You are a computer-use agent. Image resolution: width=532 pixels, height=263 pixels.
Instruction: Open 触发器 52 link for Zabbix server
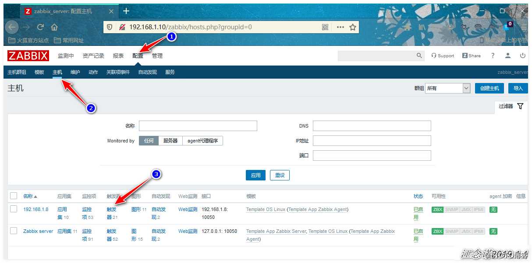[112, 235]
